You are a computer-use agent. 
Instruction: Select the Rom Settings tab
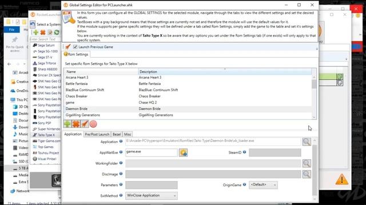76,55
